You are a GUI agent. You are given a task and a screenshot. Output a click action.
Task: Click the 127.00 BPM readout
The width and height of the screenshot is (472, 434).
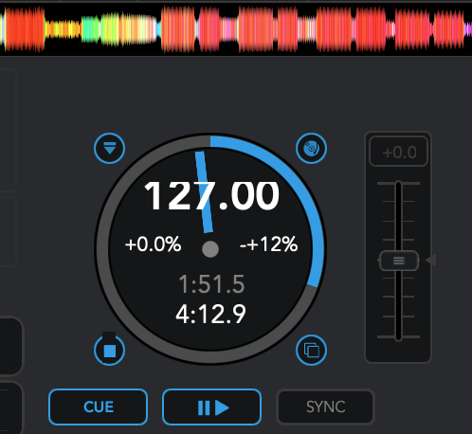(211, 196)
